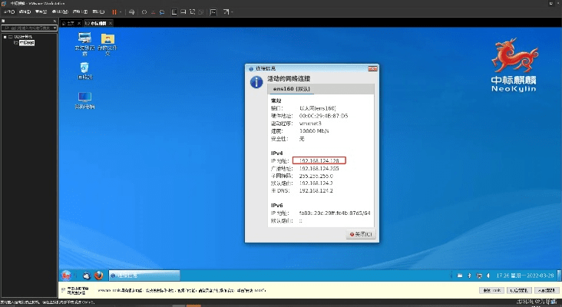The height and width of the screenshot is (307, 562).
Task: Click the connection info taskbar window button
Action: coord(143,275)
